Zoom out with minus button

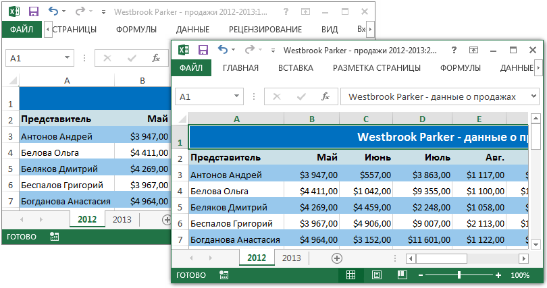421,275
